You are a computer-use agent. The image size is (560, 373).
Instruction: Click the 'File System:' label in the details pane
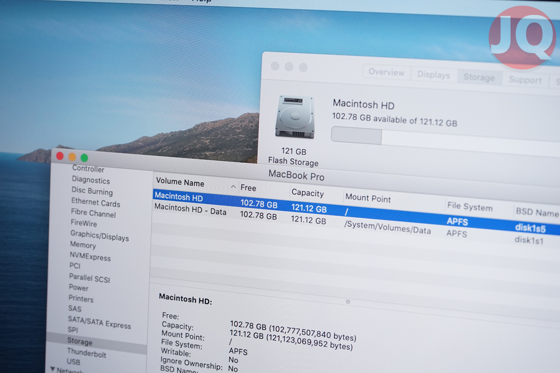[182, 344]
